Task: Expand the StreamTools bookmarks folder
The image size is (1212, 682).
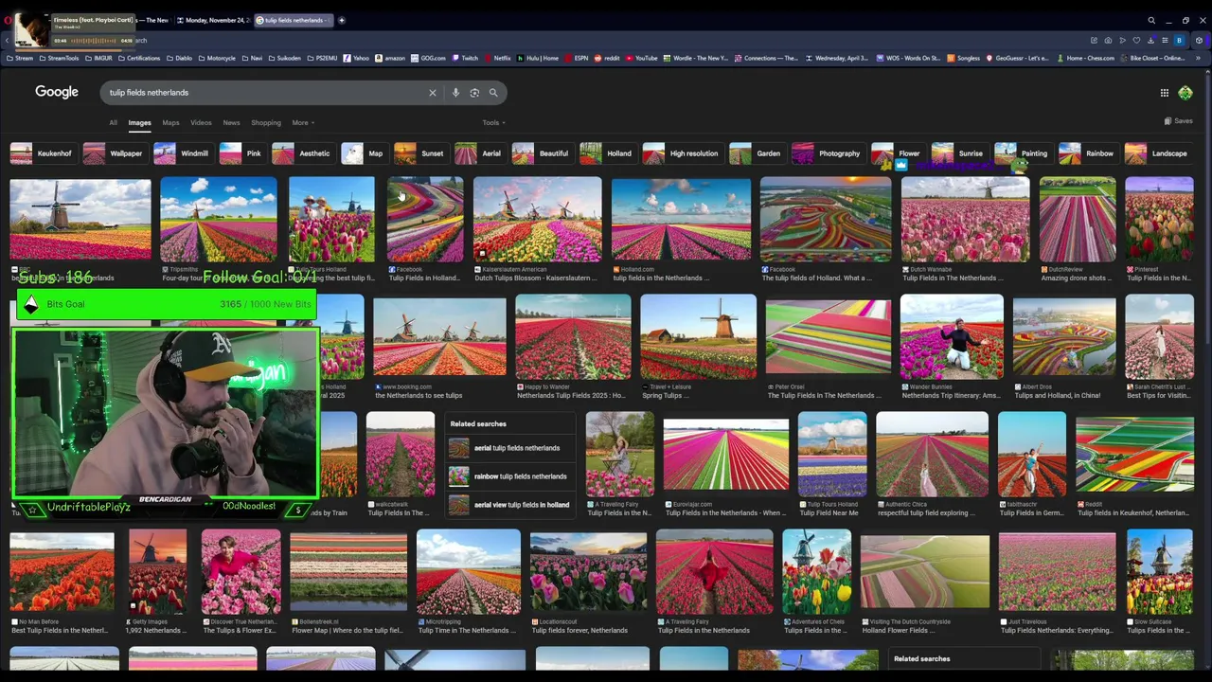Action: click(x=59, y=58)
